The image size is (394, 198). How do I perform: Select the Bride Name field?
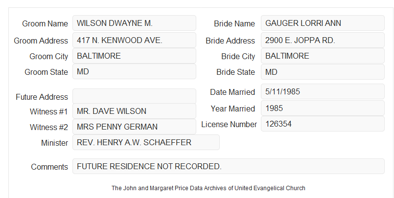point(323,23)
